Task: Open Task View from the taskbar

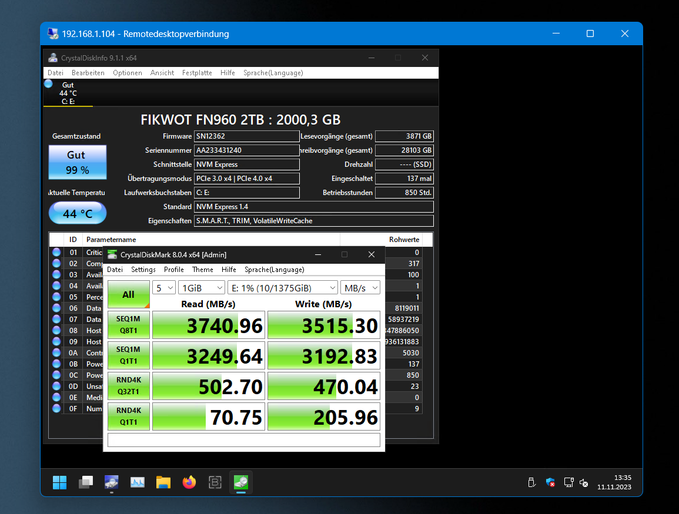Action: (85, 482)
